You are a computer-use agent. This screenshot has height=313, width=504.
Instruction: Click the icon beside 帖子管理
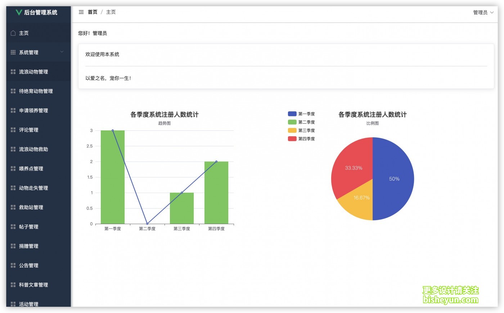13,227
